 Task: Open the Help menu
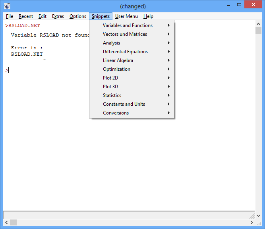click(148, 16)
